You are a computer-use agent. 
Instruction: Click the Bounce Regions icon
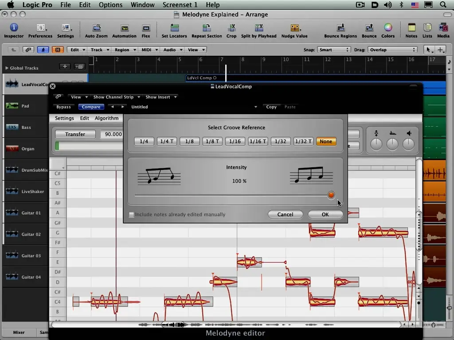click(x=340, y=27)
